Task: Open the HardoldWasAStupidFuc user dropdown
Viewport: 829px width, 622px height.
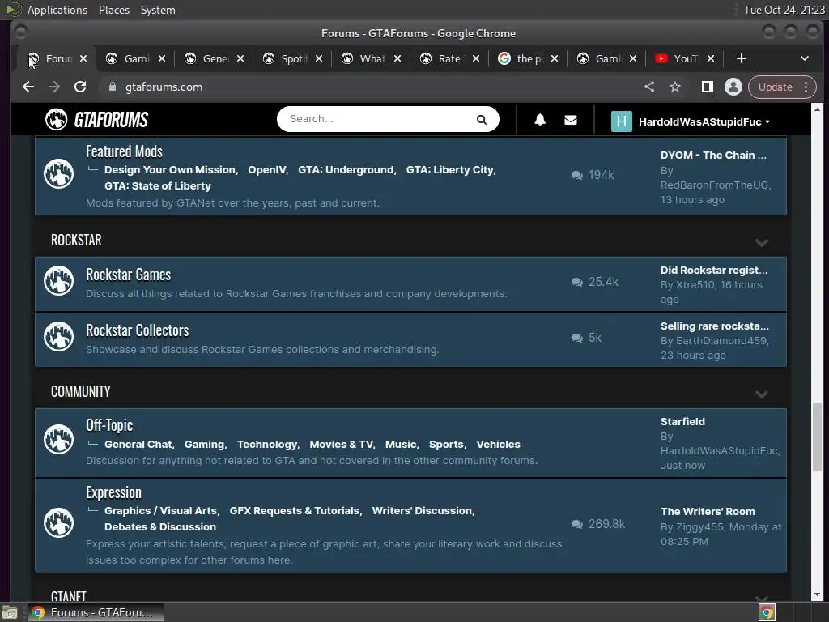Action: [x=704, y=121]
